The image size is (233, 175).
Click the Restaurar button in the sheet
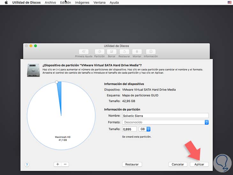click(x=132, y=164)
